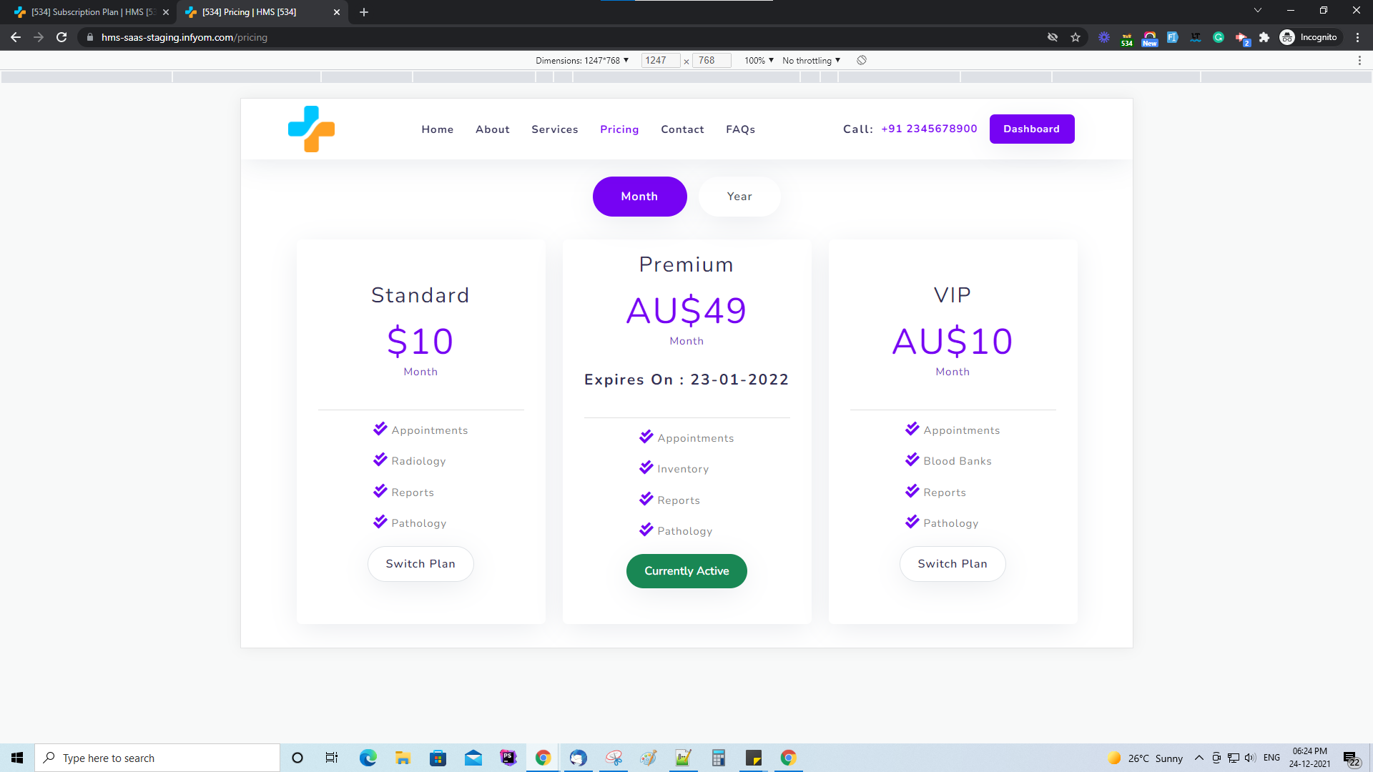The width and height of the screenshot is (1373, 772).
Task: Click the phone number link +91 2345678900
Action: click(928, 129)
